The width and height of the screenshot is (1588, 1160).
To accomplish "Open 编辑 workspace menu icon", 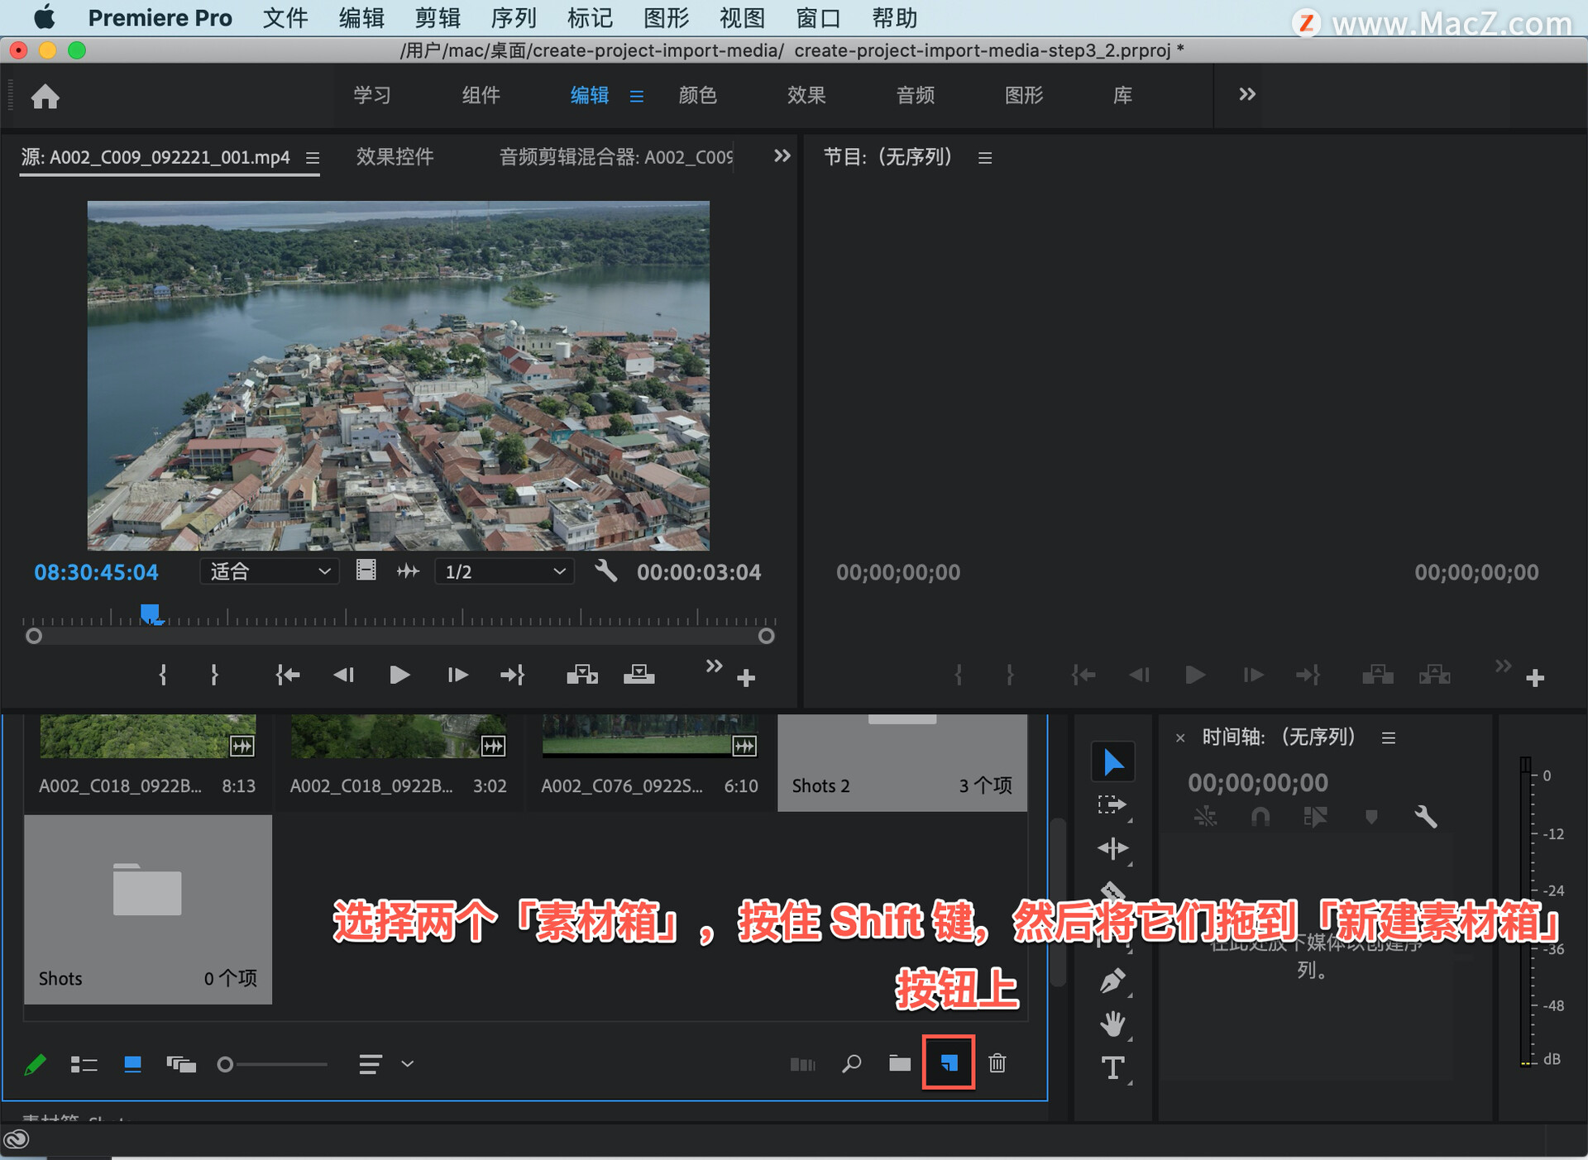I will [x=636, y=96].
